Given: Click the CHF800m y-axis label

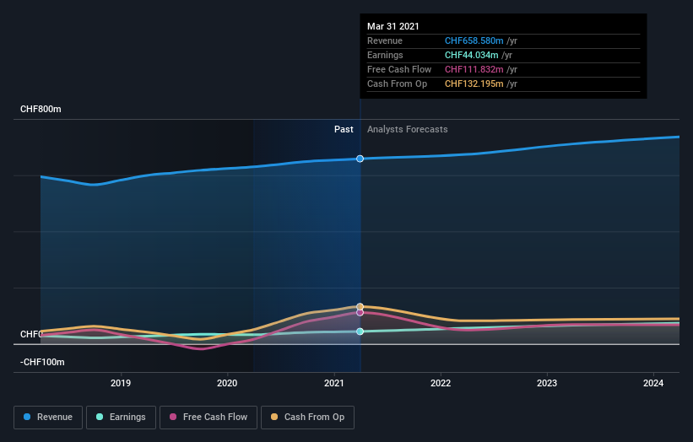Looking at the screenshot, I should (41, 109).
